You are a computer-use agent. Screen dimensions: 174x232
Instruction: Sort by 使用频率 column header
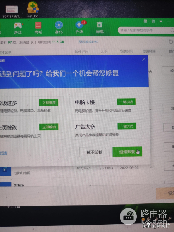[x=149, y=51]
